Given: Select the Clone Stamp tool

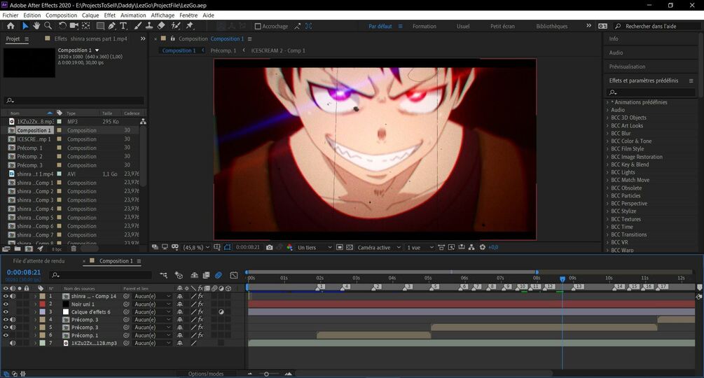Looking at the screenshot, I should [149, 26].
